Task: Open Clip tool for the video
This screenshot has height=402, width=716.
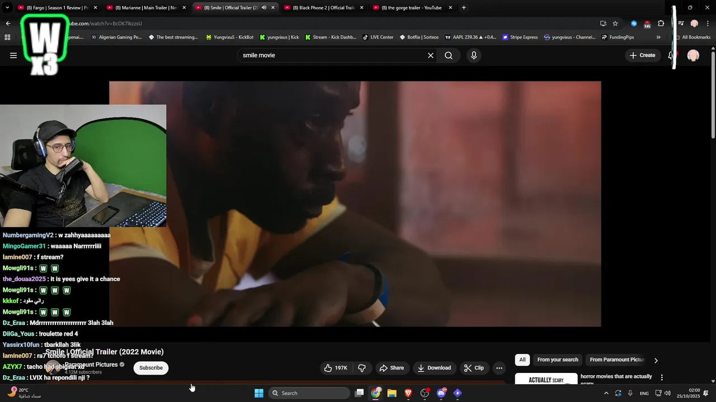Action: click(474, 368)
